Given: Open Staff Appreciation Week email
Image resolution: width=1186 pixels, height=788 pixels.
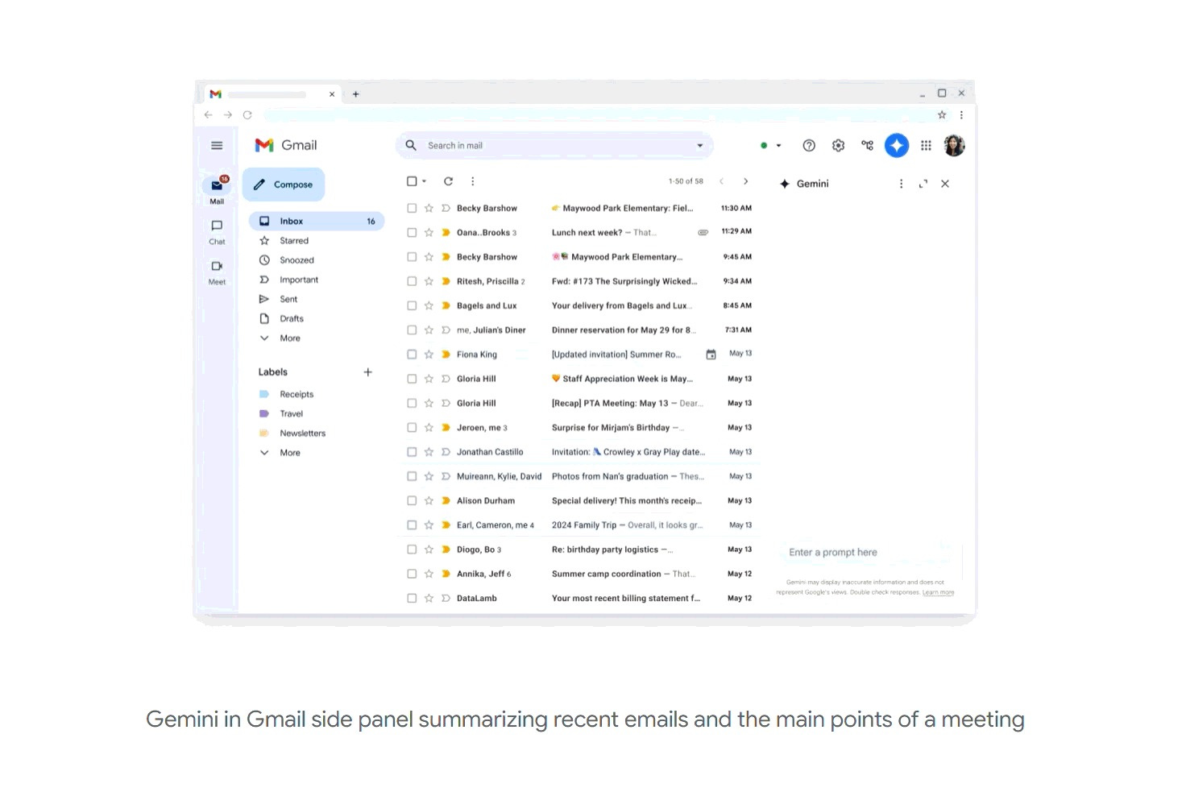Looking at the screenshot, I should tap(622, 379).
